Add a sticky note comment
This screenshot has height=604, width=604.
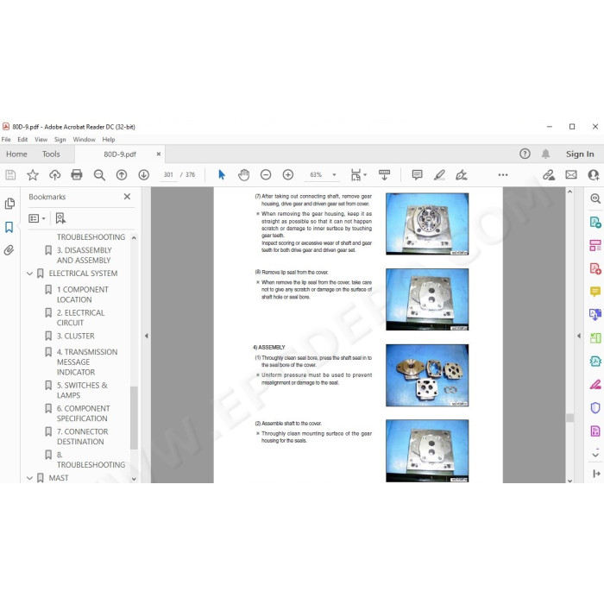417,175
